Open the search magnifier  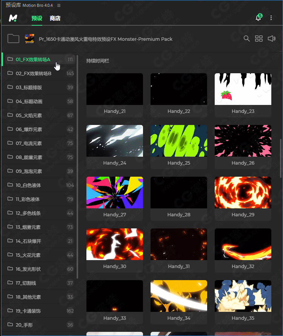[246, 39]
